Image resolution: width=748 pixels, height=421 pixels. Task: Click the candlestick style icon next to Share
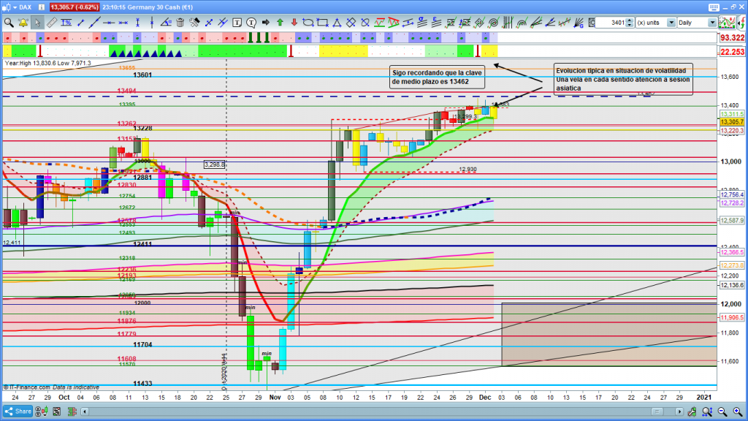click(44, 411)
